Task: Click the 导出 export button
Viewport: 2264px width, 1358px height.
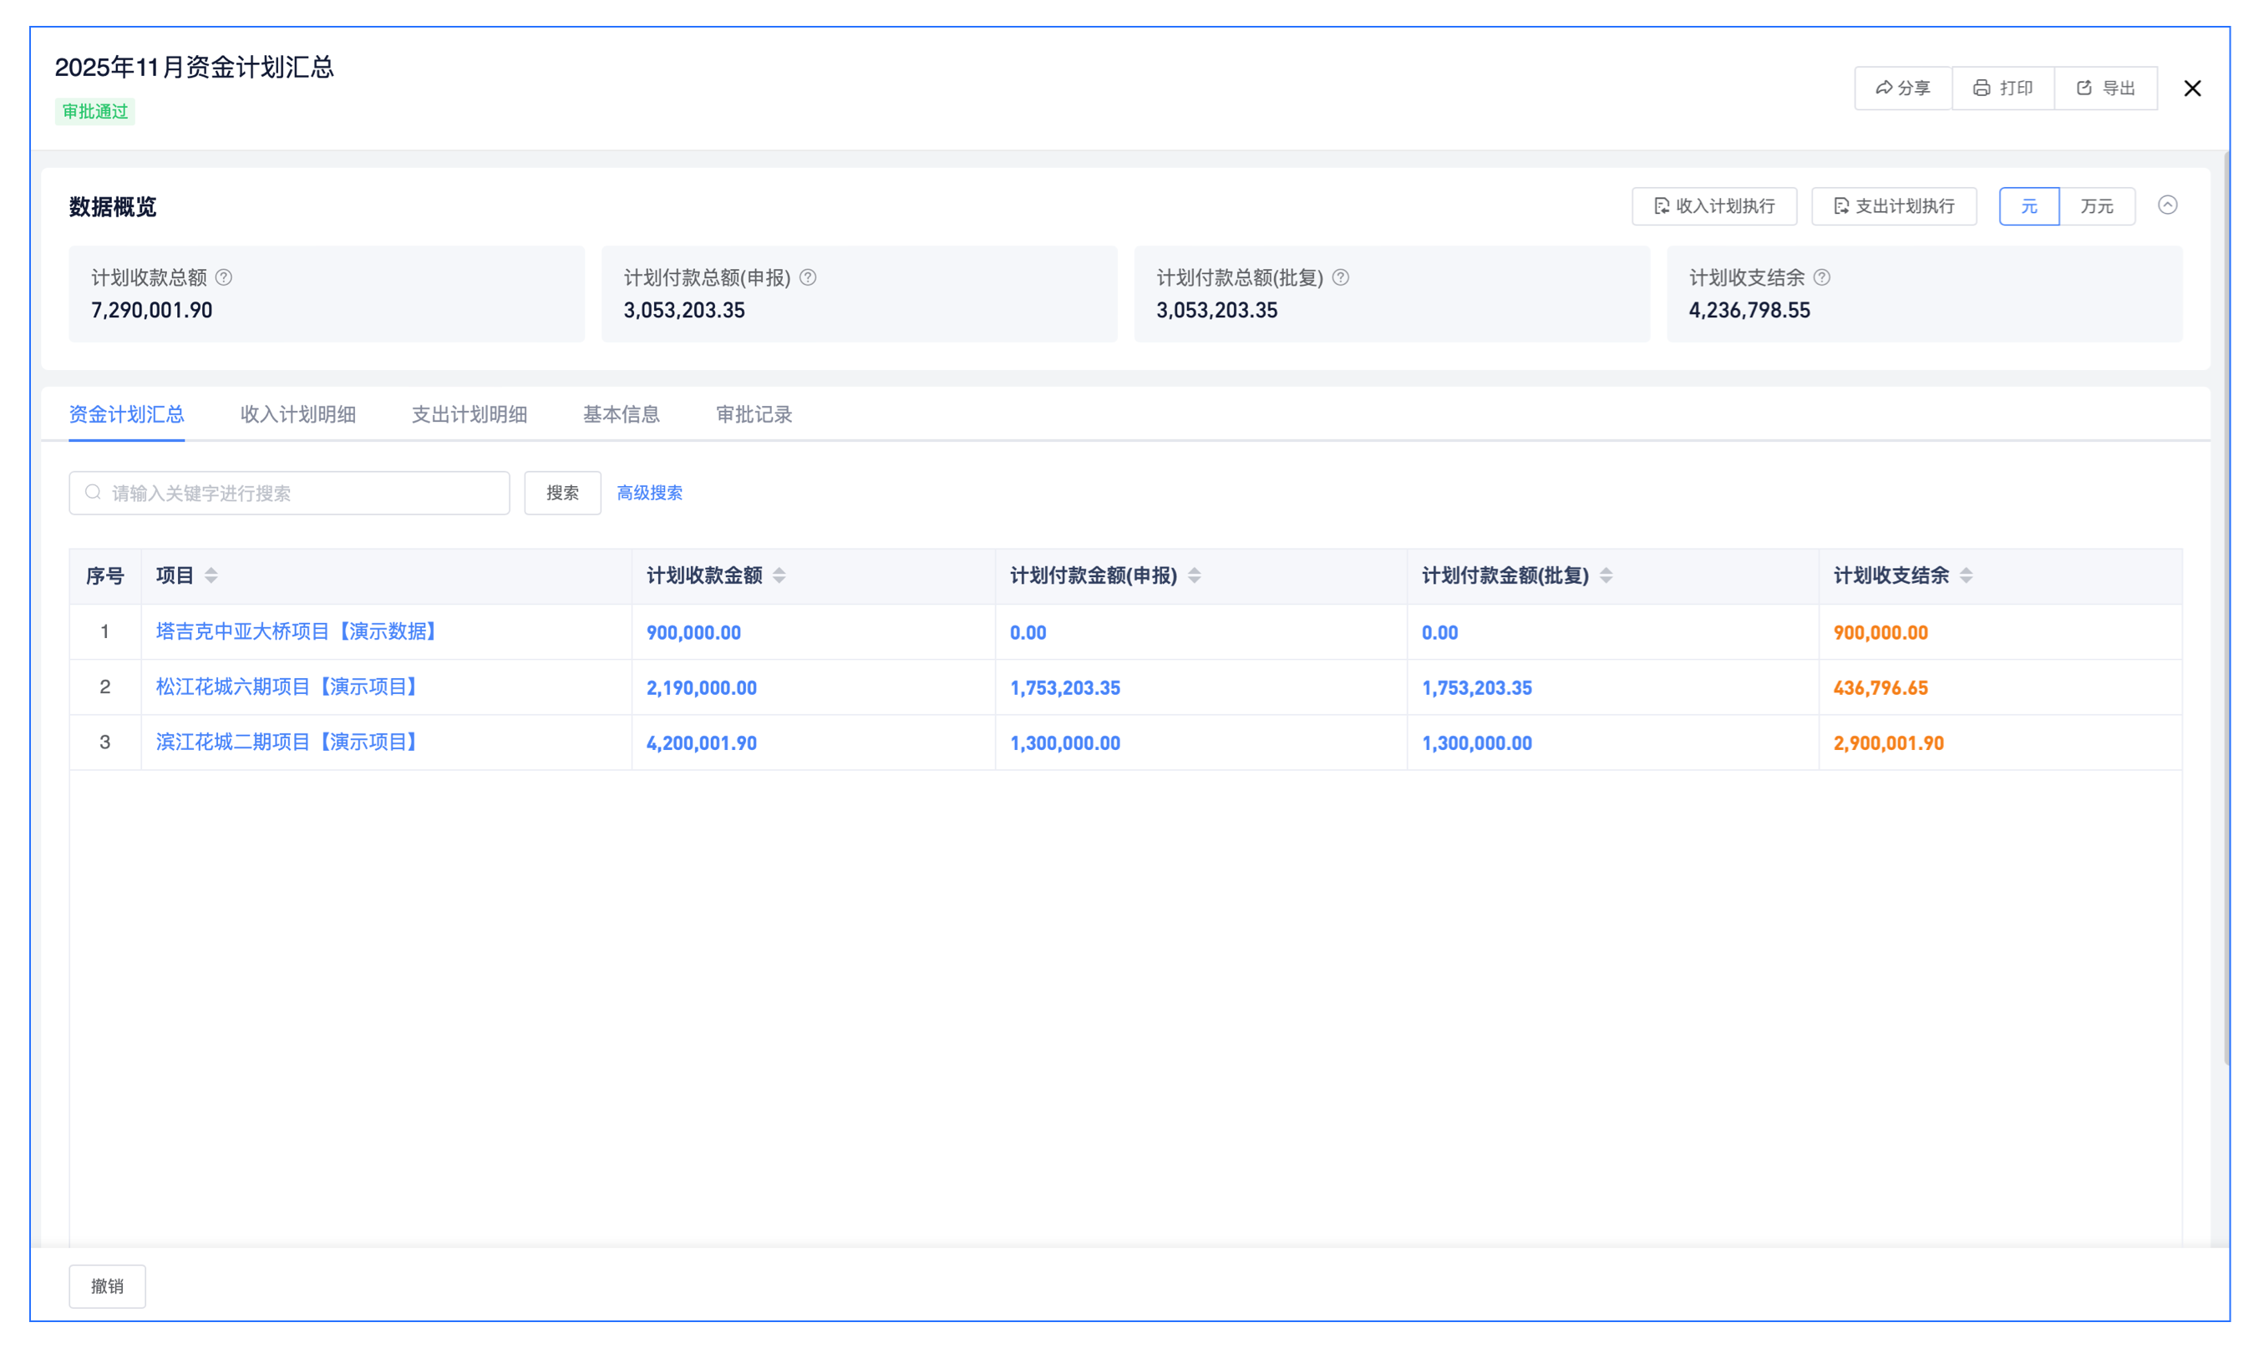Action: [x=2104, y=88]
